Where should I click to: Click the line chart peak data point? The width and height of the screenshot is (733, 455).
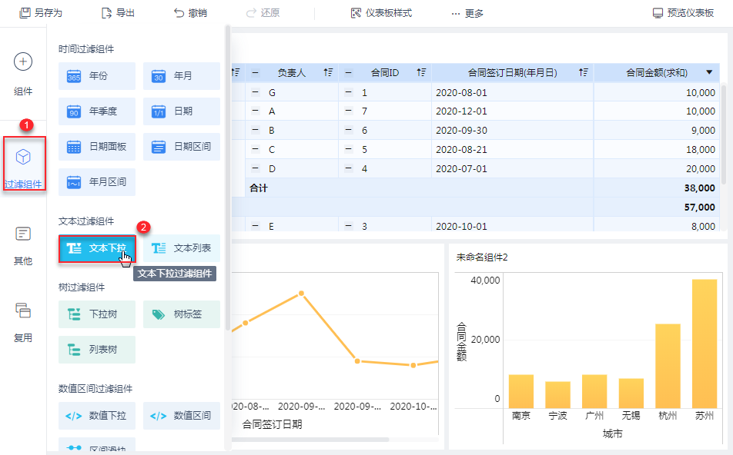302,294
